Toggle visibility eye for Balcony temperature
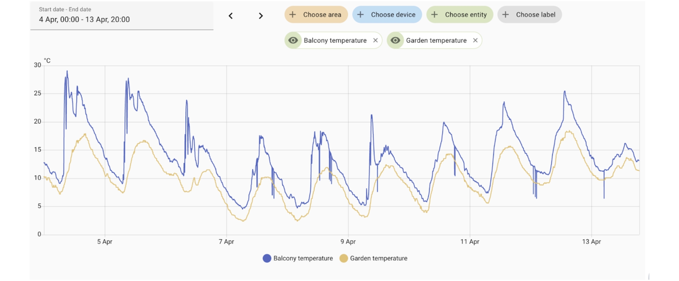Viewport: 679px width, 281px height. pos(293,40)
